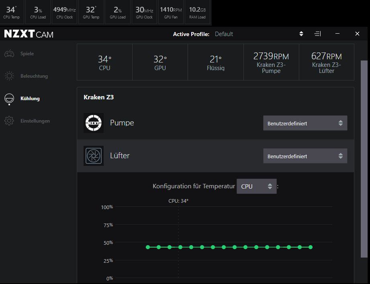The height and width of the screenshot is (284, 370).
Task: Click the Lüfter row label
Action: point(120,155)
